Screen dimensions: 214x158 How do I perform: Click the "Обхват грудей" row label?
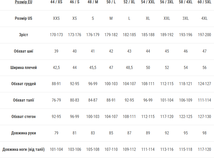tap(24, 84)
